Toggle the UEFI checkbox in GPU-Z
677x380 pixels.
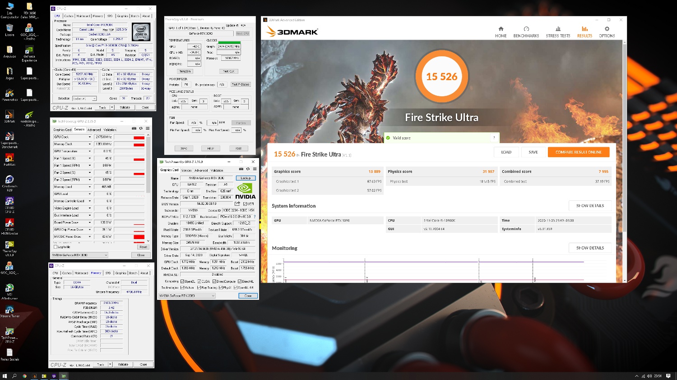(x=245, y=204)
